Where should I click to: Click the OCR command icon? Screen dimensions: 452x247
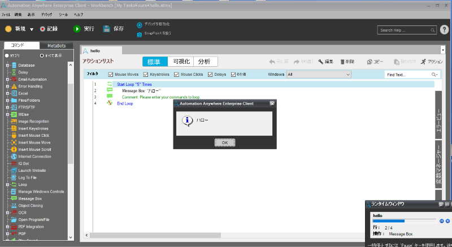pos(14,213)
